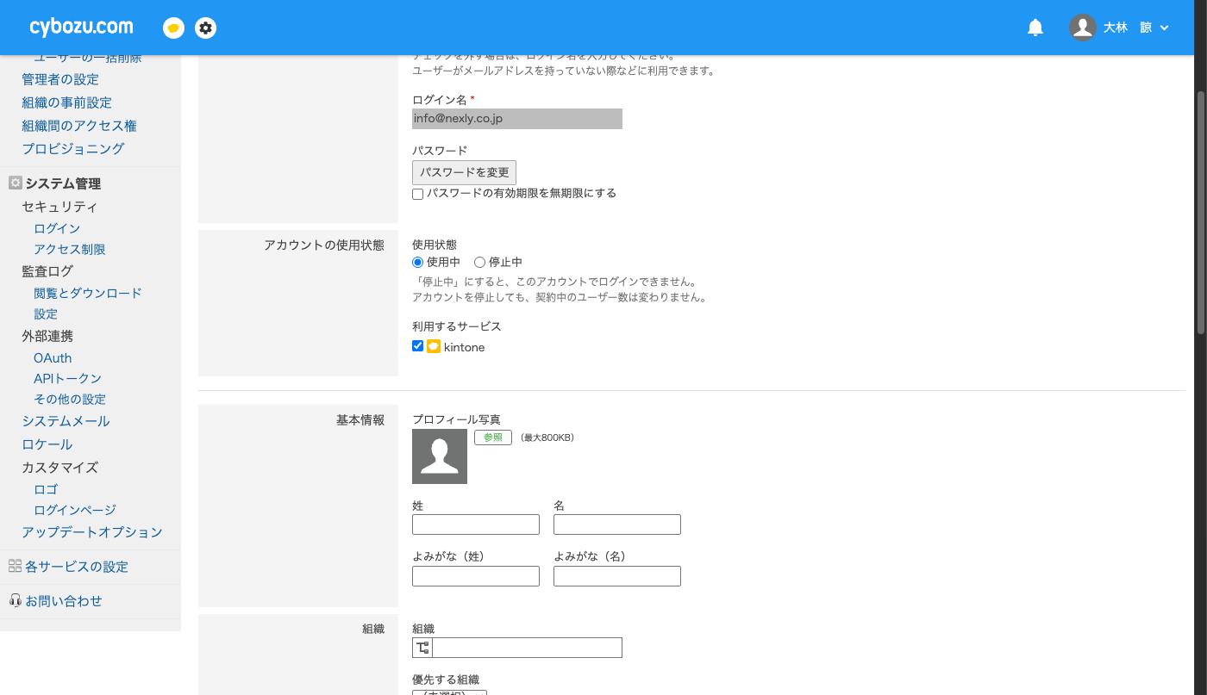Open administration gear icon in header

[x=205, y=28]
